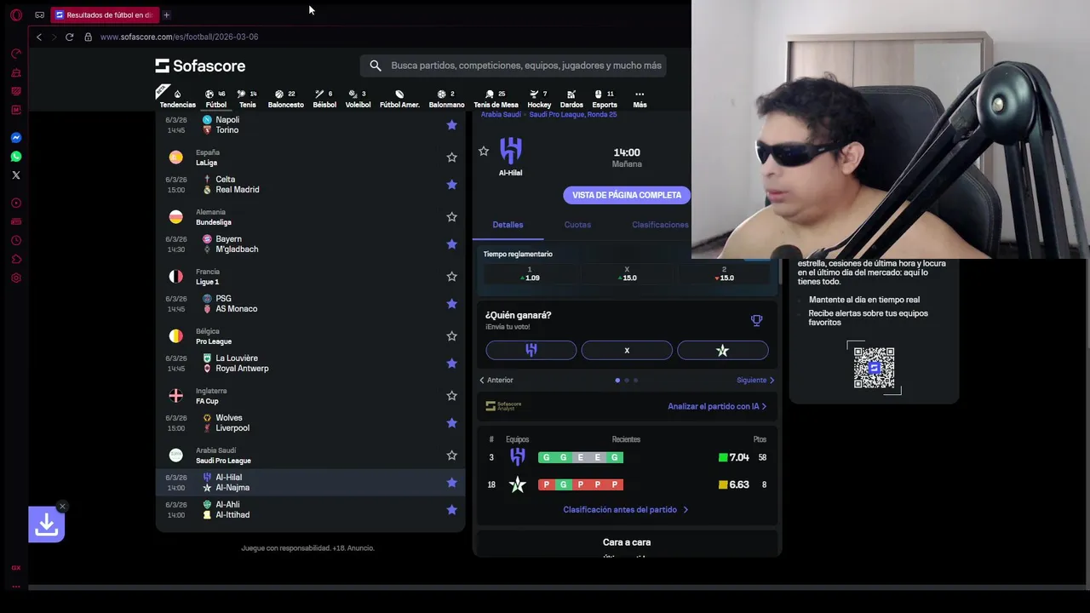The width and height of the screenshot is (1090, 613).
Task: Go to Siguiente in match carousel
Action: pyautogui.click(x=755, y=381)
